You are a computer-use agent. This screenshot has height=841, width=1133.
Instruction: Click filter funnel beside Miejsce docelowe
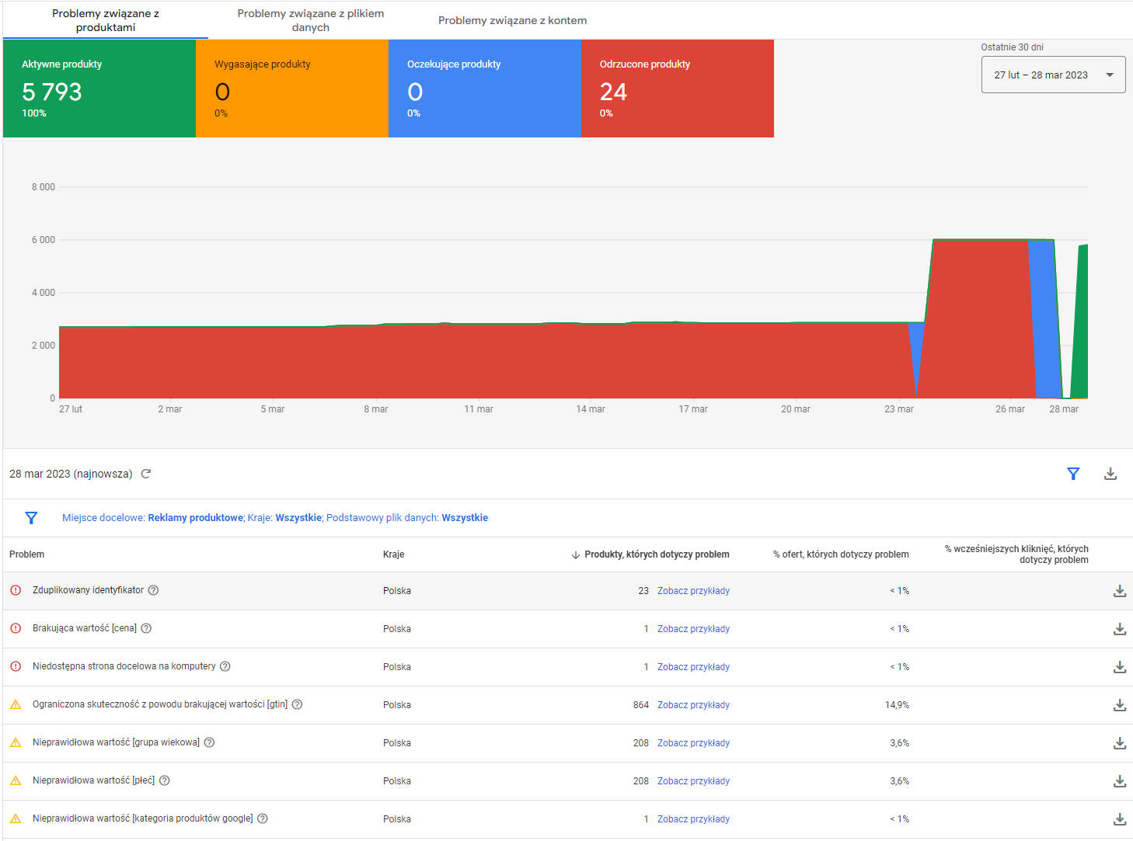31,518
